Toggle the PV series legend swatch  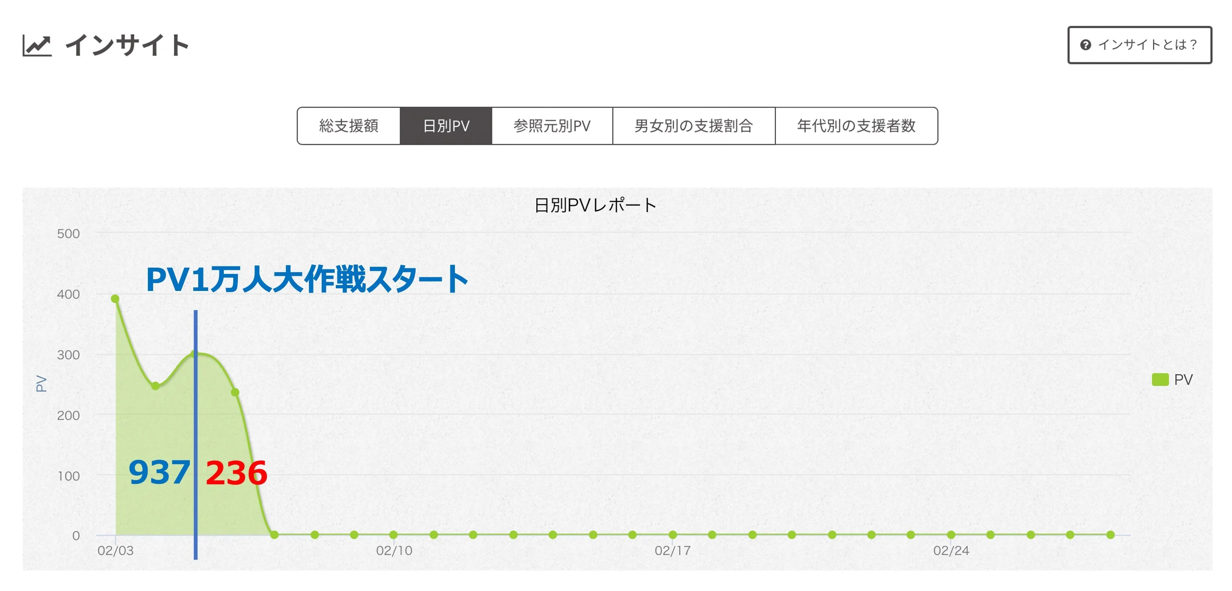(x=1160, y=379)
